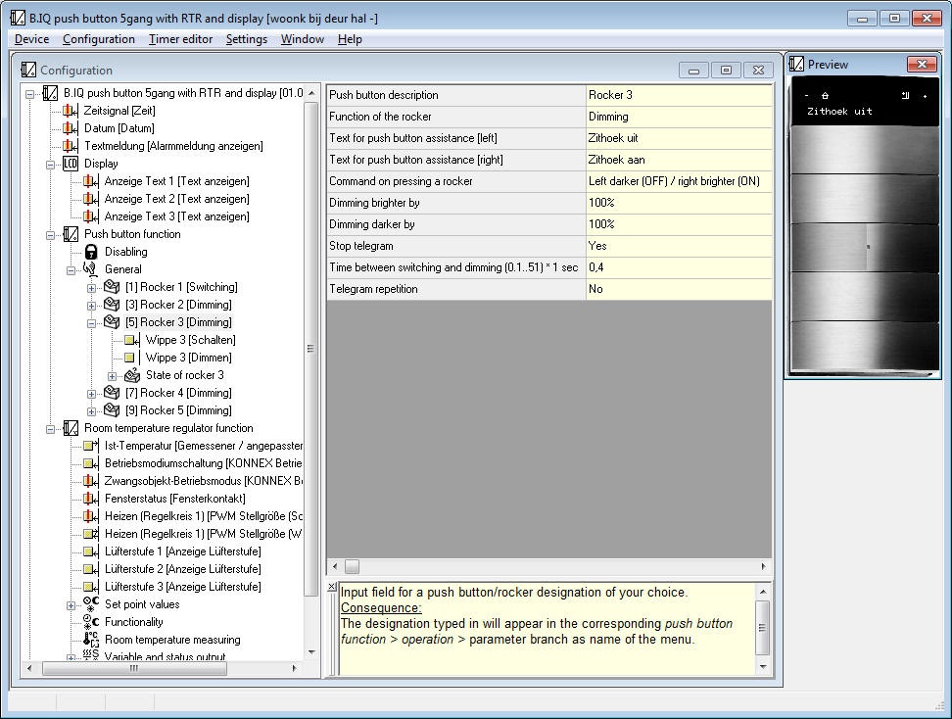The width and height of the screenshot is (952, 719).
Task: Select Wippe 3 [Dimmen] in the tree
Action: point(190,358)
